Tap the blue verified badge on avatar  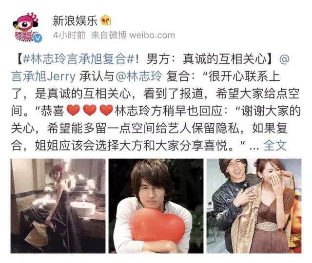(x=38, y=38)
